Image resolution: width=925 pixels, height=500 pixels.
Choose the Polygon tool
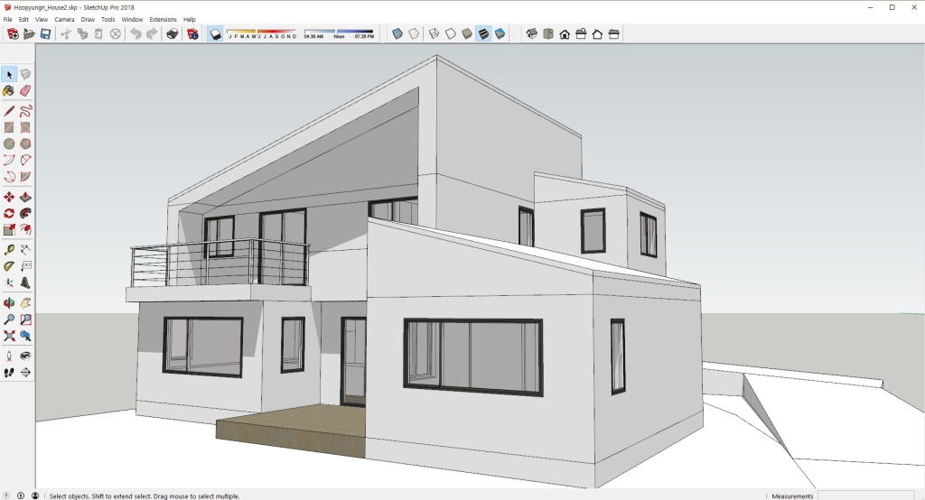[25, 144]
